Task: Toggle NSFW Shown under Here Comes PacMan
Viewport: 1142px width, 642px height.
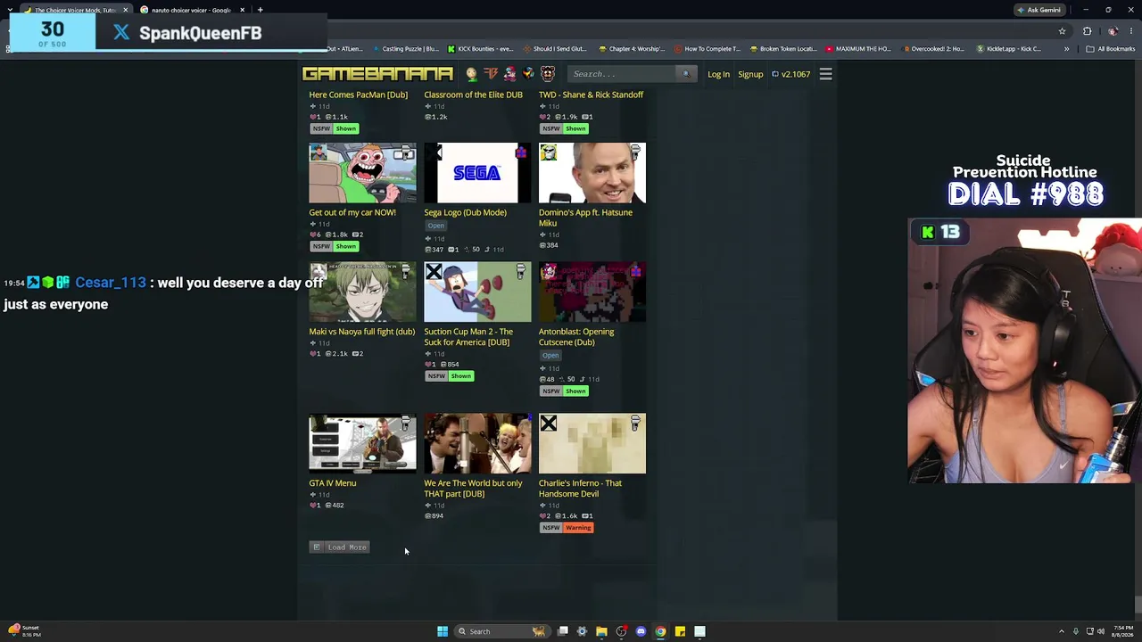Action: [335, 128]
